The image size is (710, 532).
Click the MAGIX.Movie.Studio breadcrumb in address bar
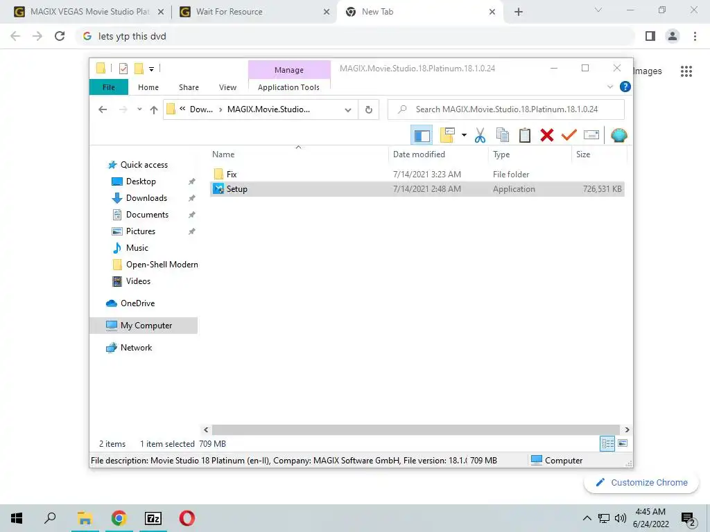tap(268, 109)
